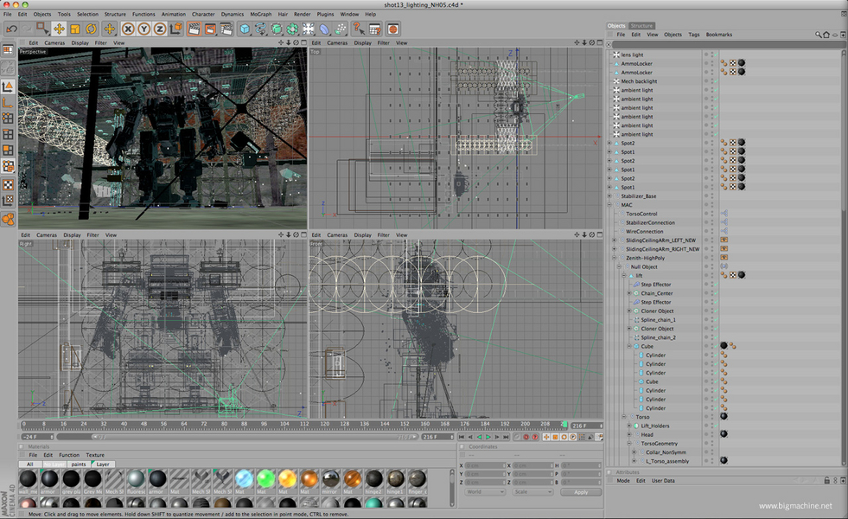Select the Move tool in the top toolbar

coord(59,29)
